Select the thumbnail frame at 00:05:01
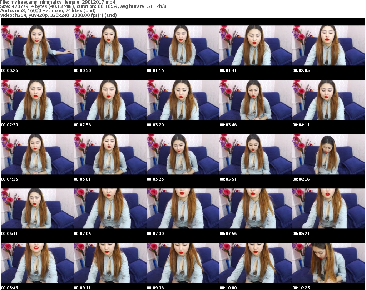The image size is (366, 290). [x=110, y=154]
